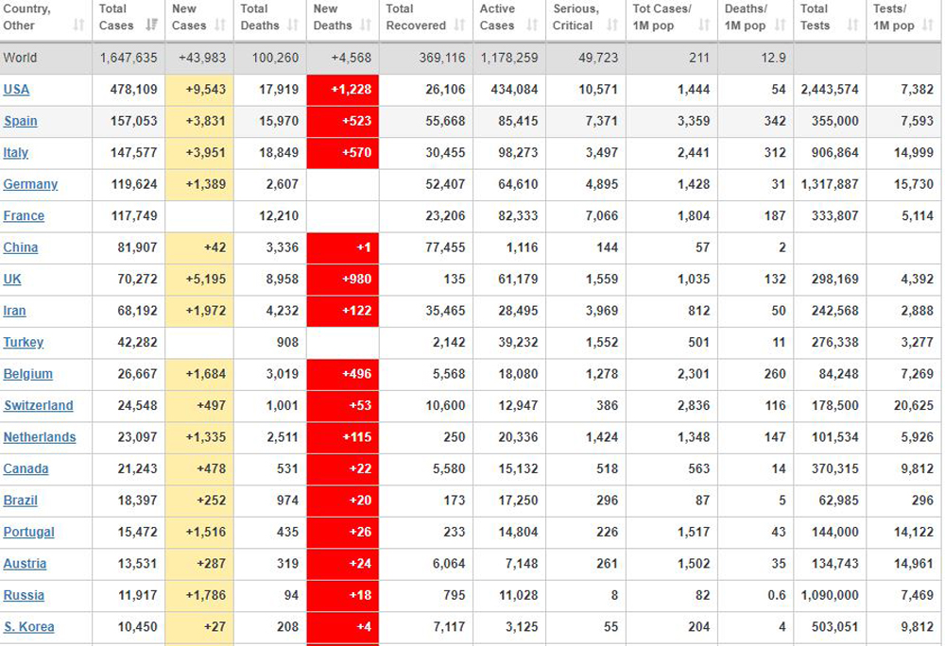Select Russia deaths per million 0.6
The height and width of the screenshot is (646, 945).
pos(777,595)
